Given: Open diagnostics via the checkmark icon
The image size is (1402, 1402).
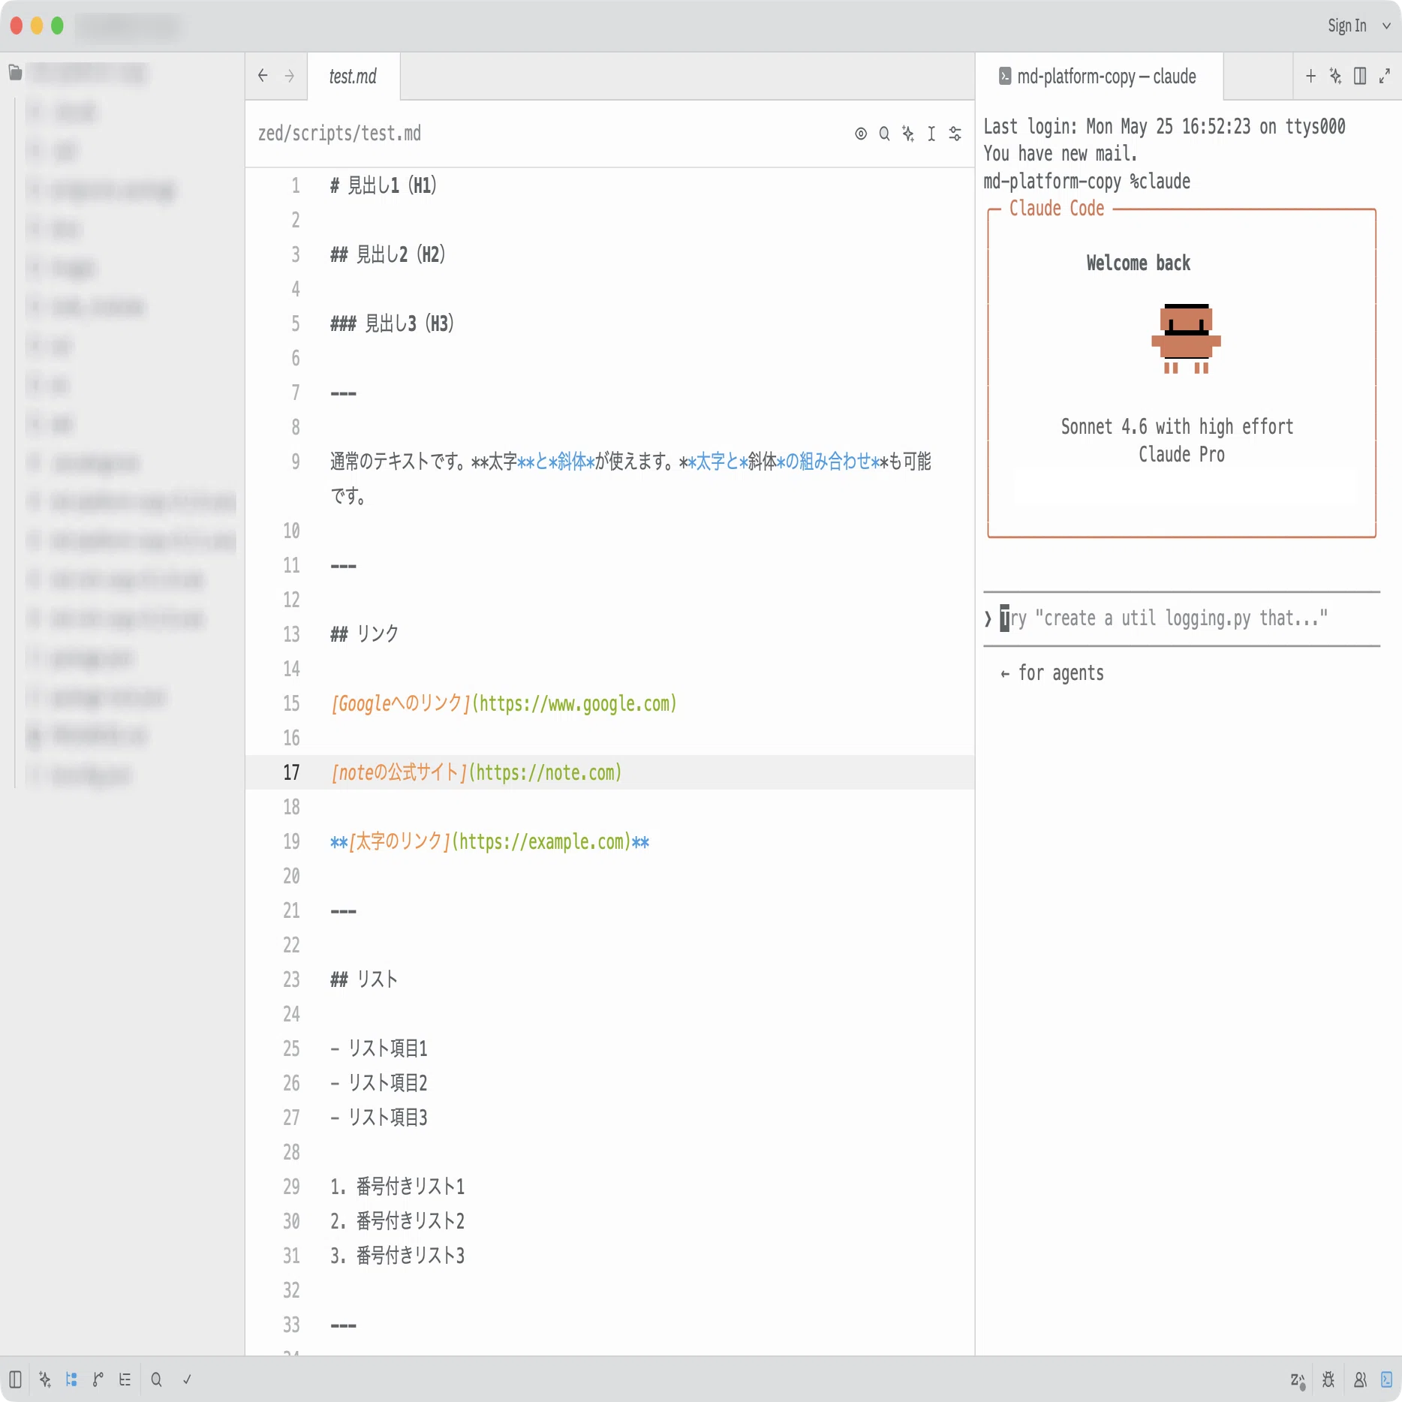Looking at the screenshot, I should tap(187, 1379).
